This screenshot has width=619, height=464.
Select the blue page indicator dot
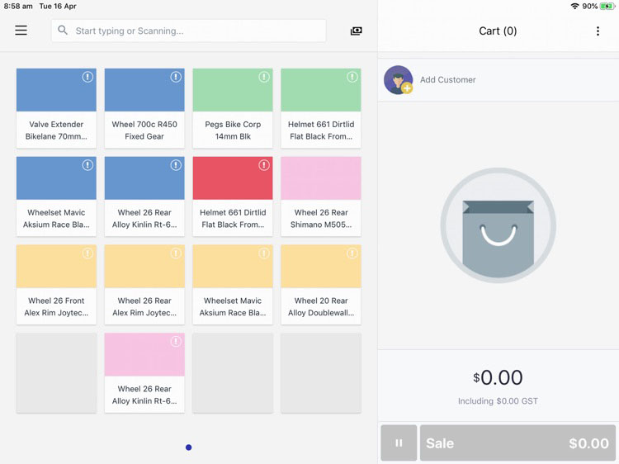click(188, 447)
